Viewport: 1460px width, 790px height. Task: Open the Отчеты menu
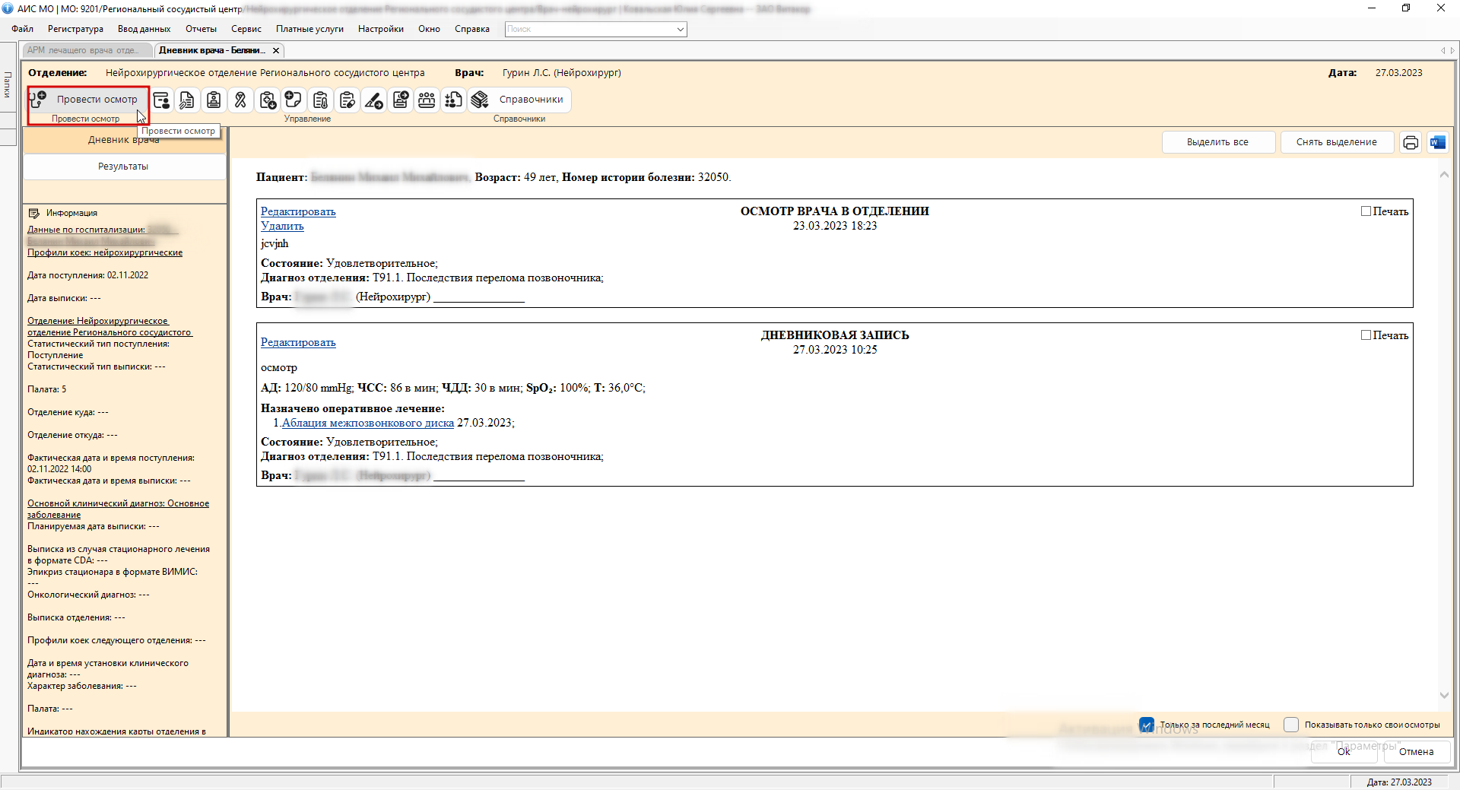click(x=201, y=29)
